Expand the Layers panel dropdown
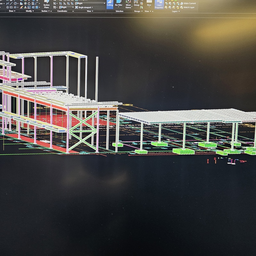Image resolution: width=256 pixels, height=256 pixels. click(175, 11)
